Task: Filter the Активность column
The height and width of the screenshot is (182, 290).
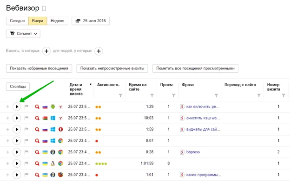Action: tap(120, 95)
